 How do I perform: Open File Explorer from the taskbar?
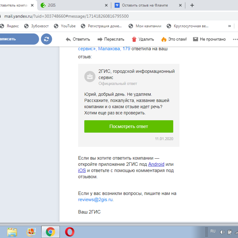pyautogui.click(x=12, y=232)
